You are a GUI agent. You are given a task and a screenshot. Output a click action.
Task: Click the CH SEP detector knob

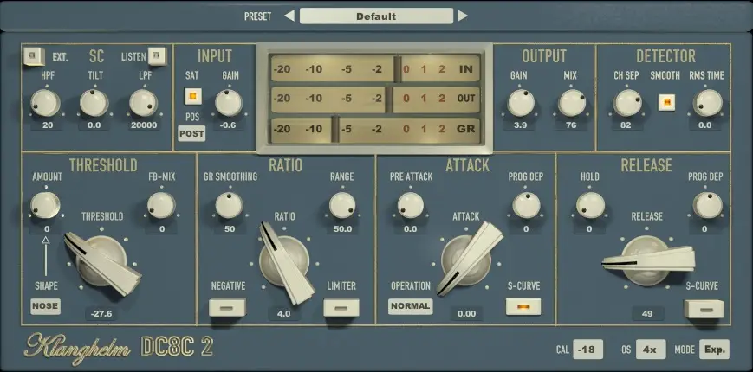[627, 103]
